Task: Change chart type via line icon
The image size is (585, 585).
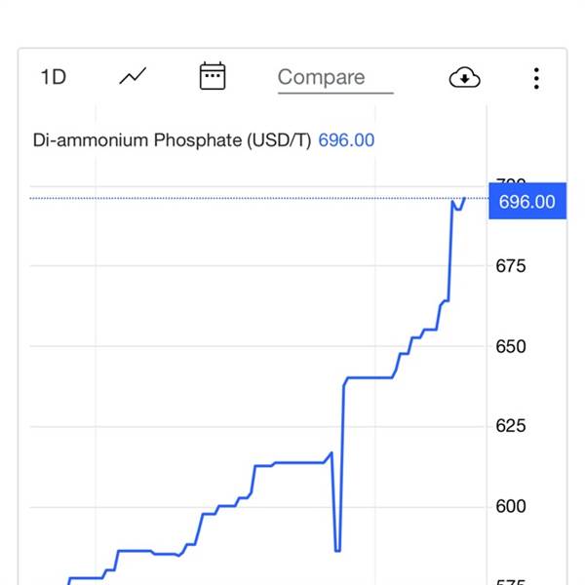Action: click(x=133, y=76)
